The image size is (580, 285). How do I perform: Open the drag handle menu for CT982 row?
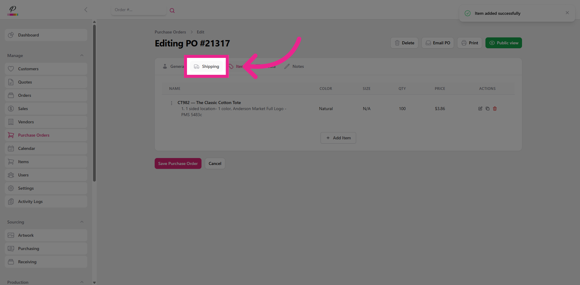click(x=172, y=103)
